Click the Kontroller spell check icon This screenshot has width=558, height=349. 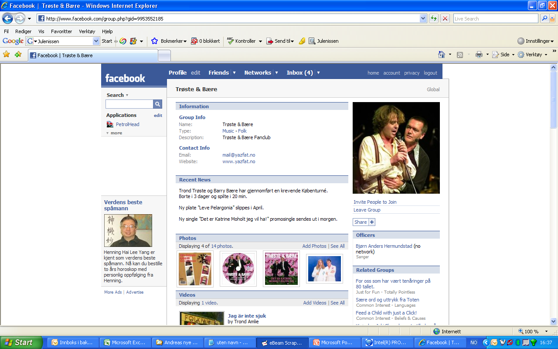tap(231, 41)
